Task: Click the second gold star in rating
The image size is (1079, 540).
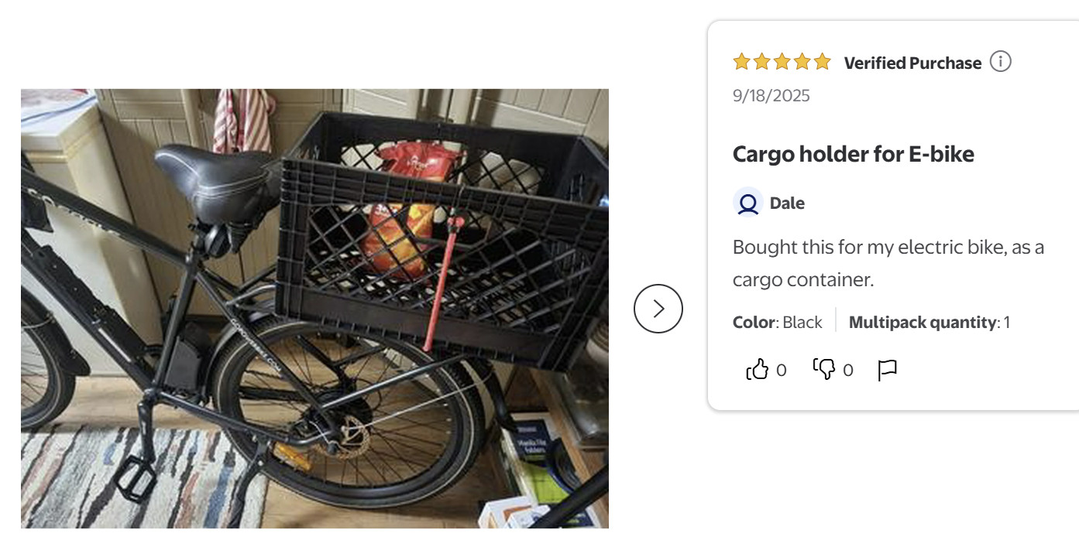Action: [761, 62]
